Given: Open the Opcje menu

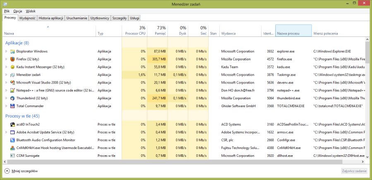Looking at the screenshot, I should [x=18, y=11].
